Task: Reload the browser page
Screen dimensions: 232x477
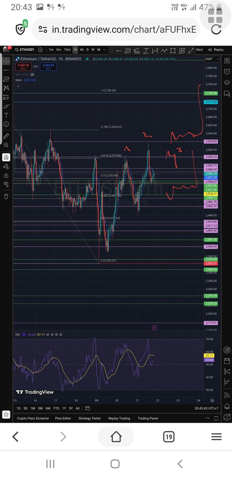Action: pos(216,29)
